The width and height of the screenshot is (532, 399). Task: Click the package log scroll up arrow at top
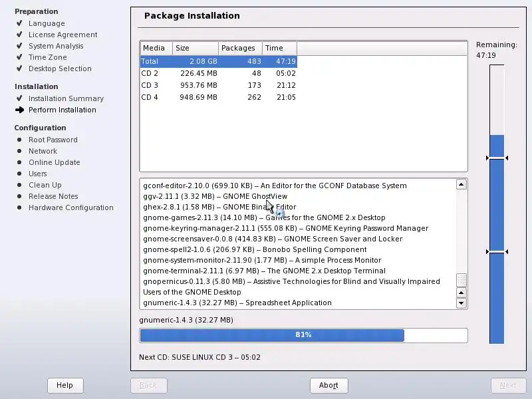click(x=461, y=185)
